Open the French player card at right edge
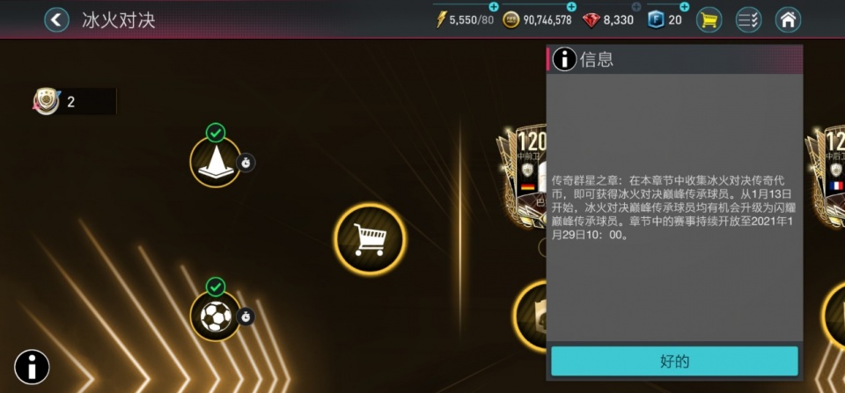Image resolution: width=845 pixels, height=393 pixels. coord(826,178)
